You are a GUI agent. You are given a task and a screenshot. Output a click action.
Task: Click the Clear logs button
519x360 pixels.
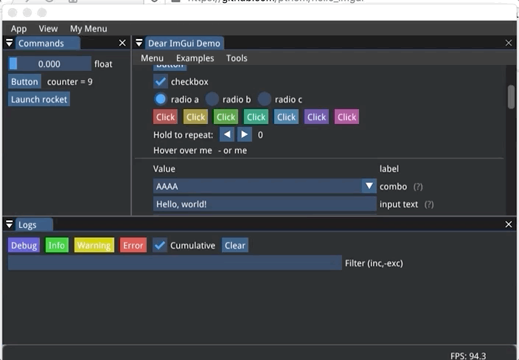click(x=235, y=245)
